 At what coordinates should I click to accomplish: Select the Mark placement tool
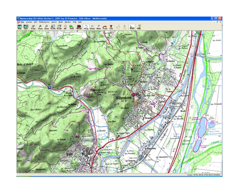[98, 27]
